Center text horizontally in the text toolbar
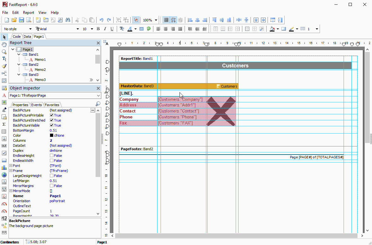372x245 pixels. 166,29
